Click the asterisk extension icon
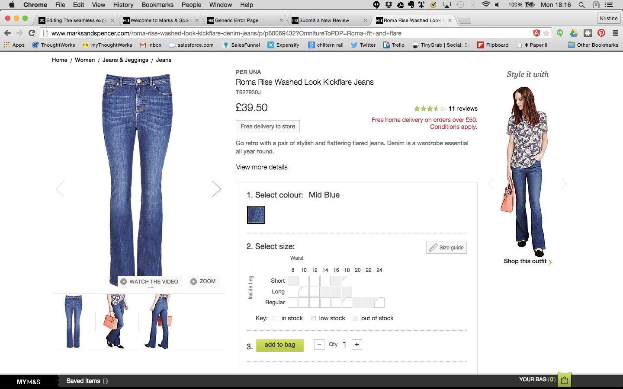The height and width of the screenshot is (389, 623). (588, 33)
